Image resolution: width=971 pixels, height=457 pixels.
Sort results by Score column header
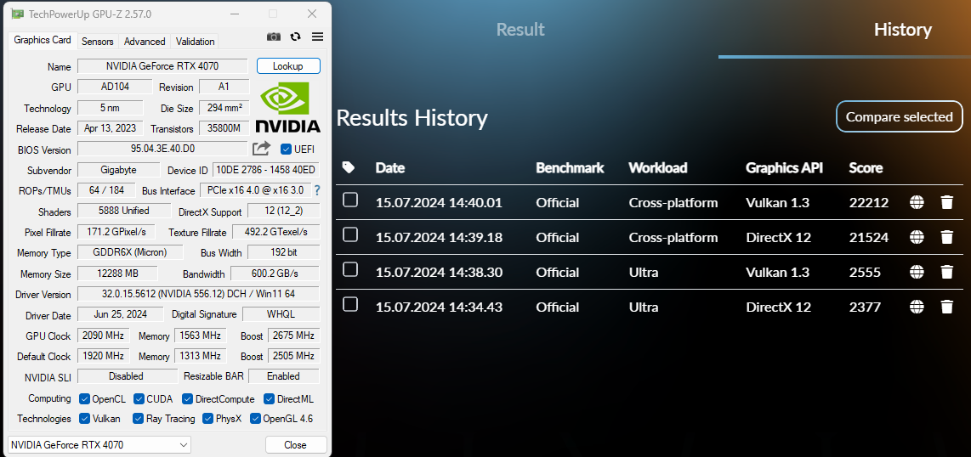pos(866,167)
